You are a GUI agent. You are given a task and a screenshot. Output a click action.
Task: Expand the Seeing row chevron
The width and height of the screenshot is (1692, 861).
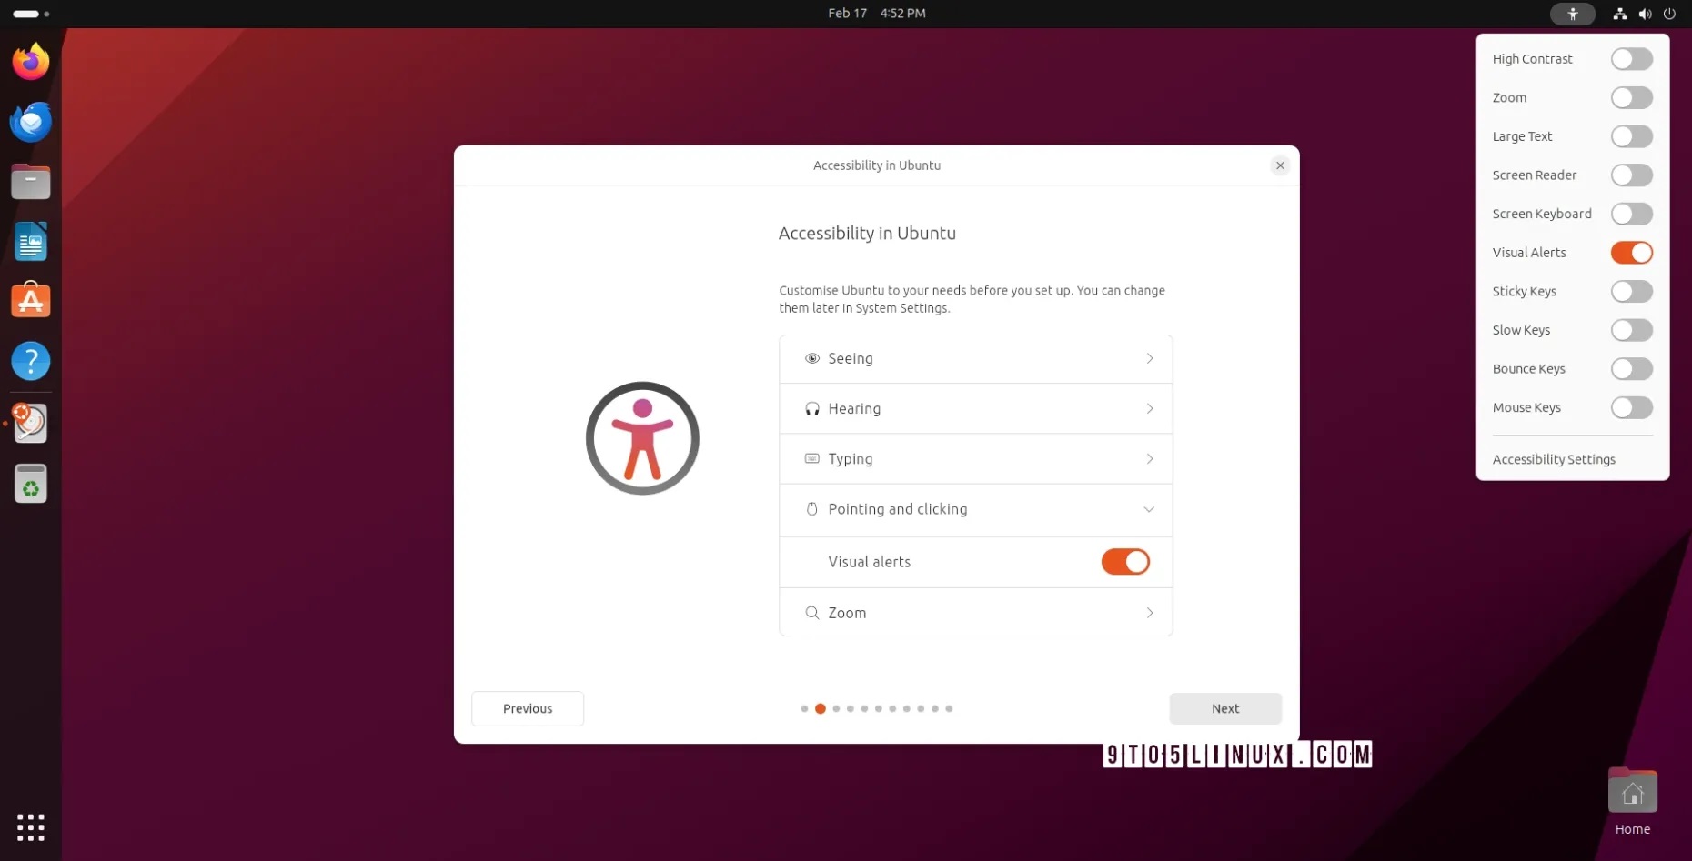coord(1150,358)
